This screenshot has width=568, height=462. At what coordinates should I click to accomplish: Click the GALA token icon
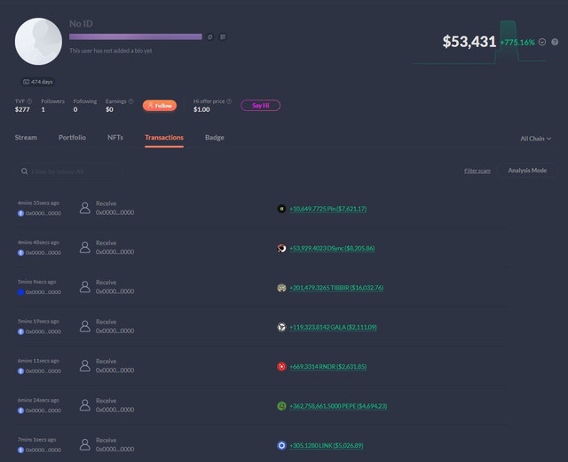point(281,327)
